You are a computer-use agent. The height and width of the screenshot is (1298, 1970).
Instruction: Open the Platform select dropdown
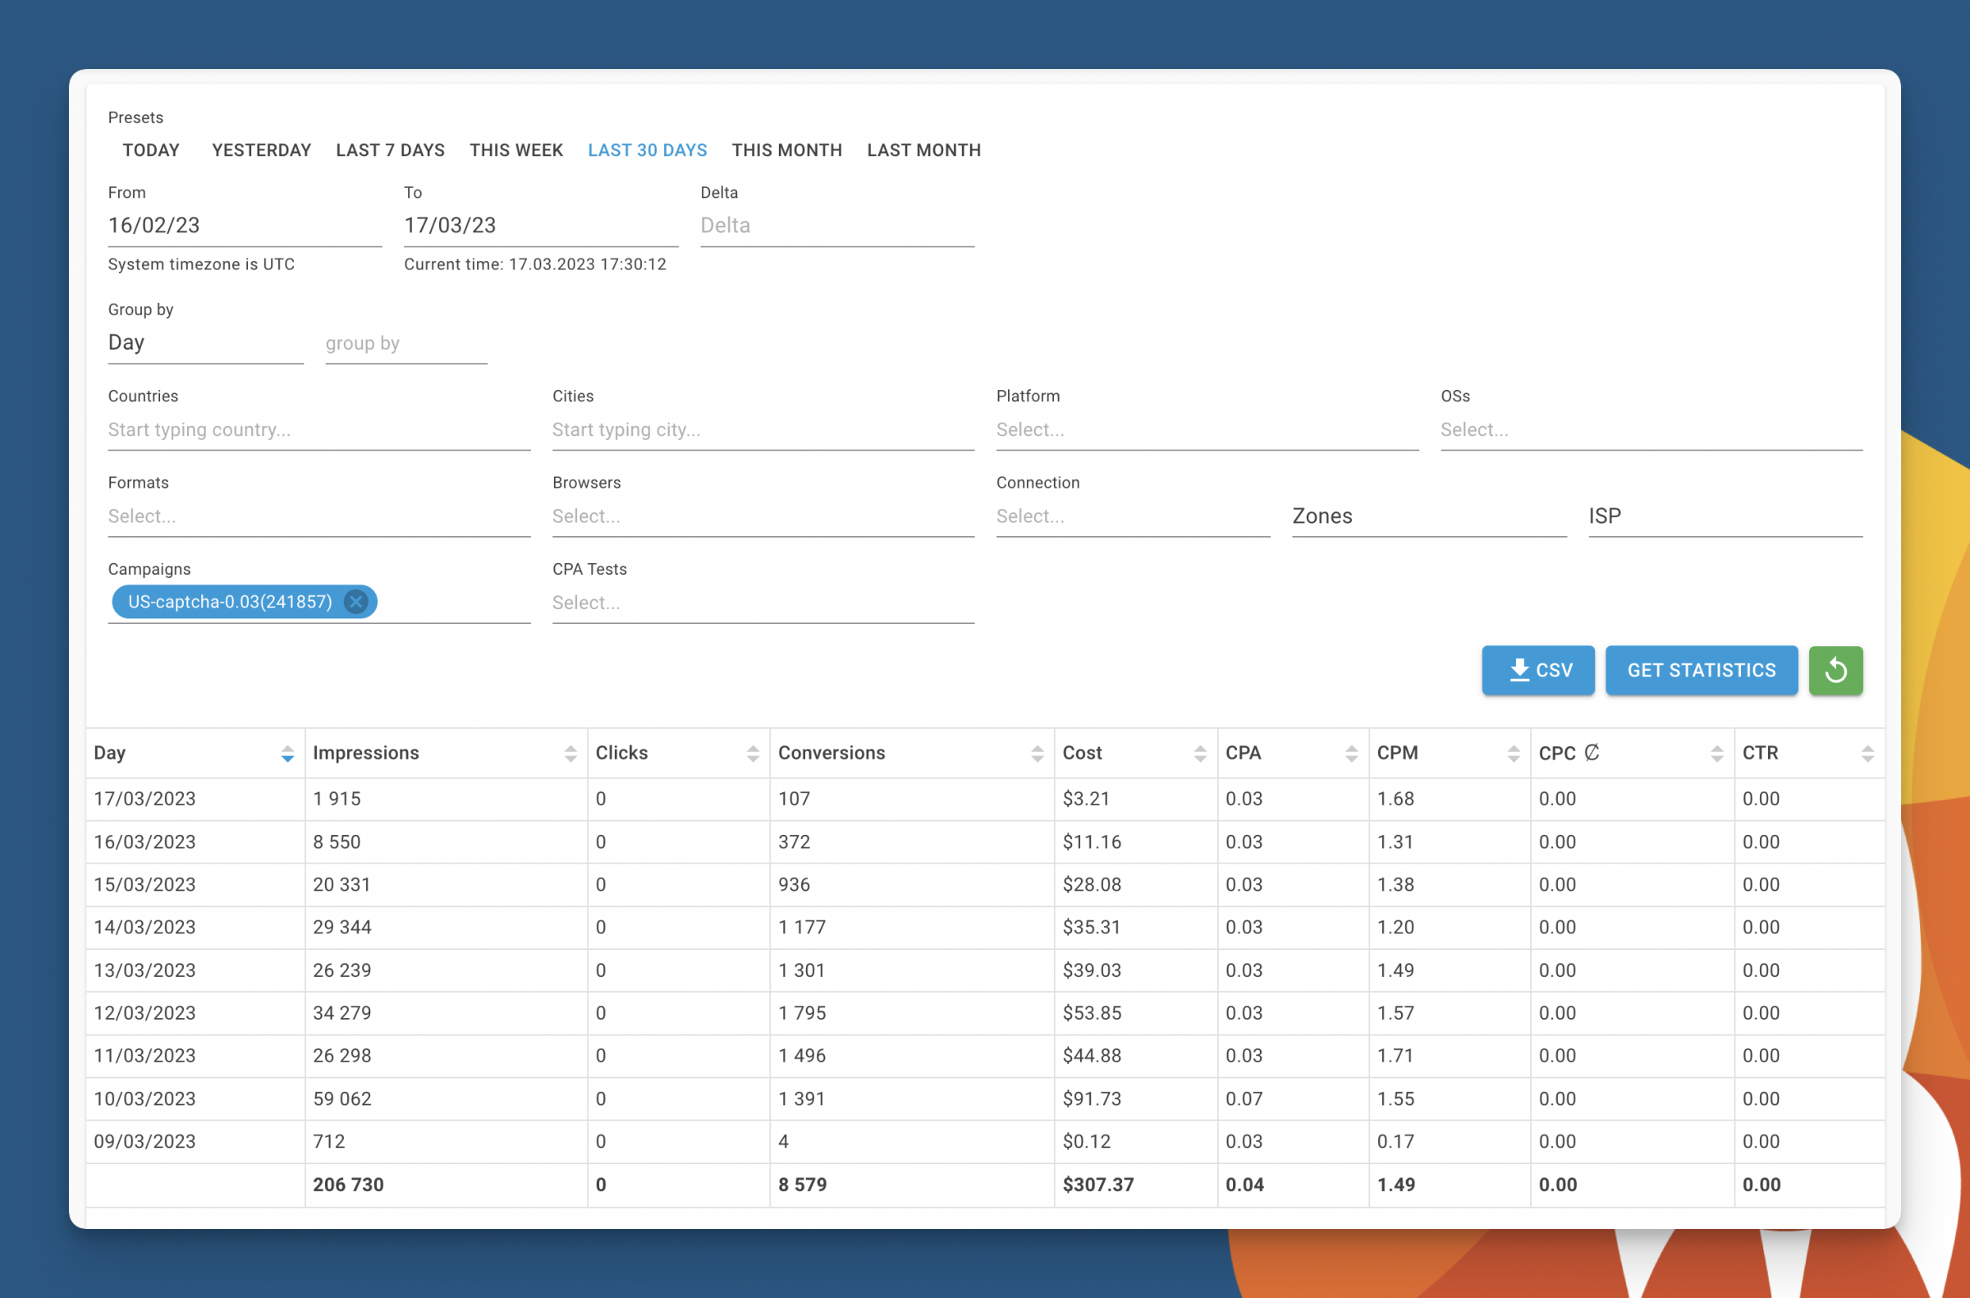[x=1207, y=429]
